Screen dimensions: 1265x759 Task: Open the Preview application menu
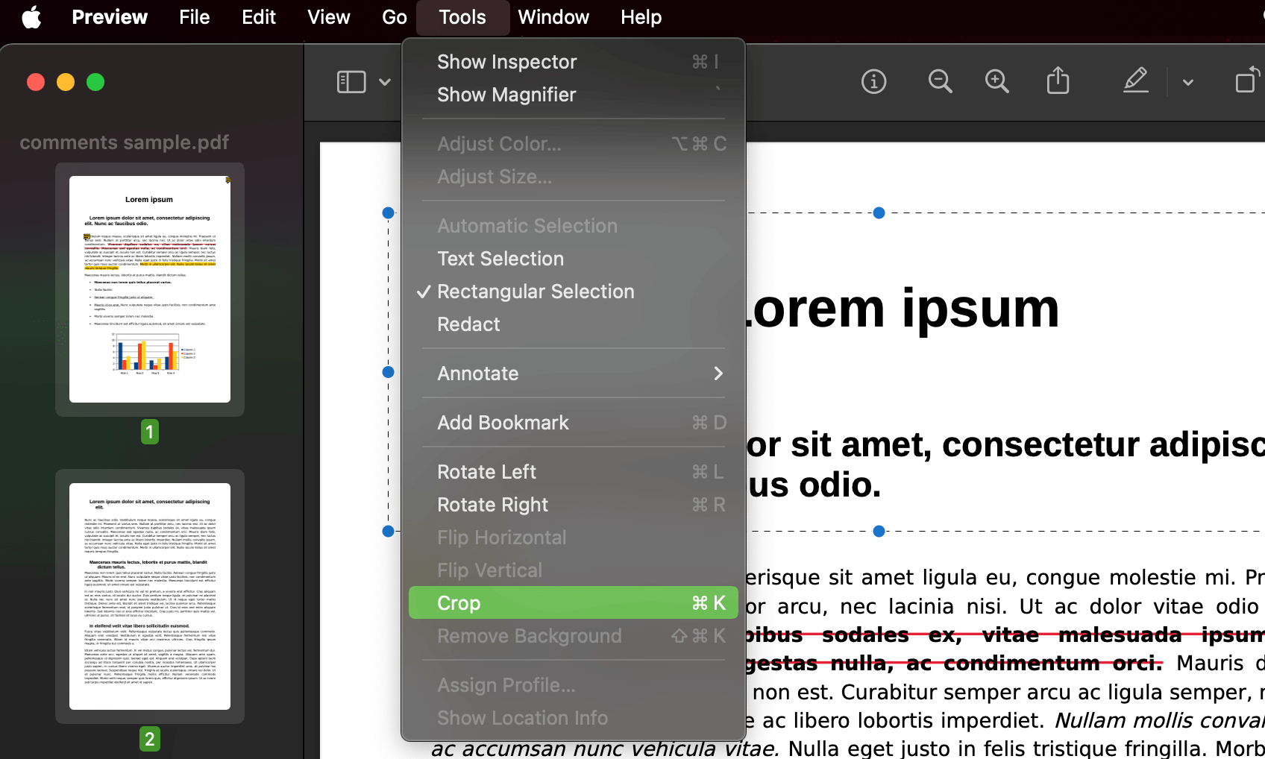click(110, 17)
